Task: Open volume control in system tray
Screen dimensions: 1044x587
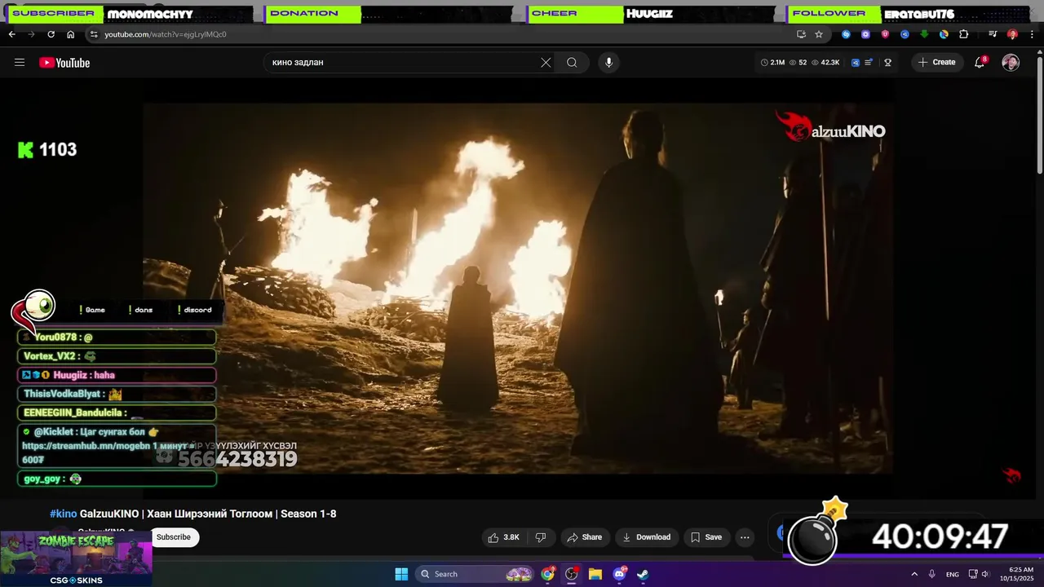Action: [985, 574]
